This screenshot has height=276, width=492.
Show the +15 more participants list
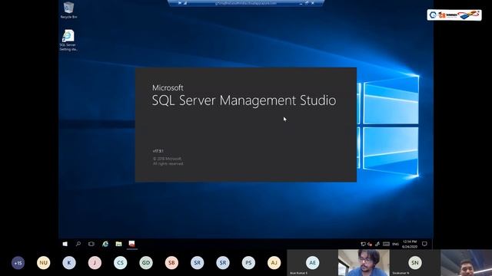point(18,263)
